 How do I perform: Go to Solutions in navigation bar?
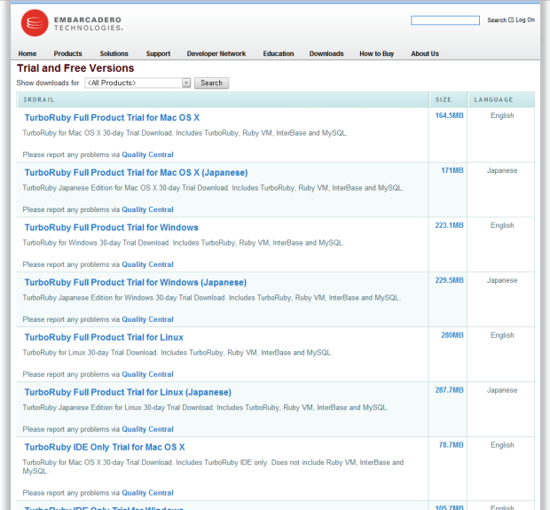coord(114,54)
